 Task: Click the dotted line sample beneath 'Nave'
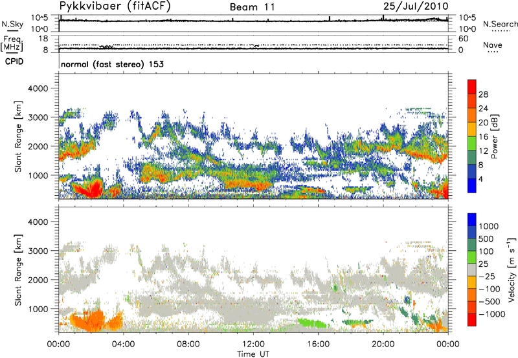(492, 52)
